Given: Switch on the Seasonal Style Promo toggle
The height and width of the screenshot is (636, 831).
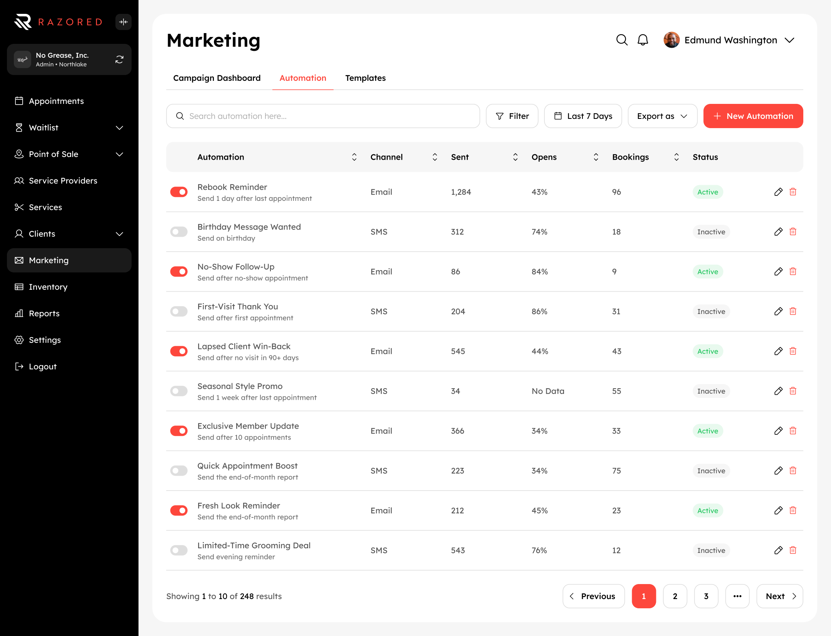Looking at the screenshot, I should (179, 391).
